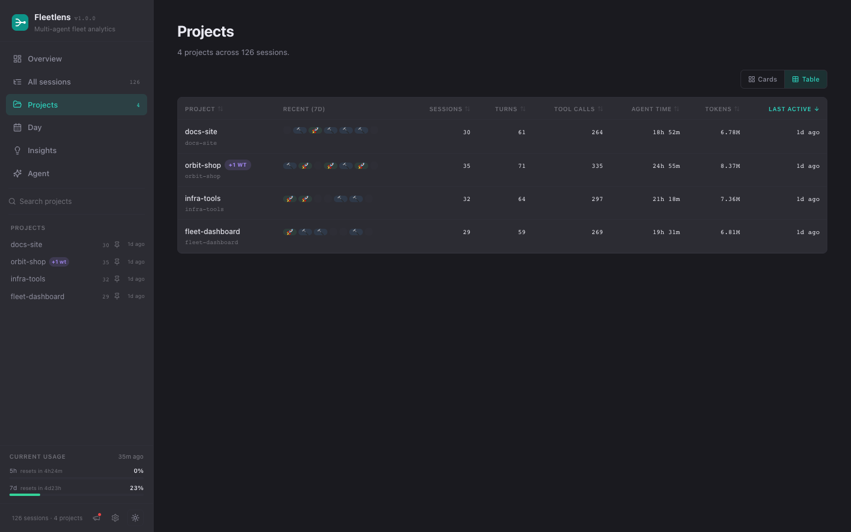Click +1 WT badge in orbit-shop table row
Screen dimensions: 851x532
pos(238,165)
